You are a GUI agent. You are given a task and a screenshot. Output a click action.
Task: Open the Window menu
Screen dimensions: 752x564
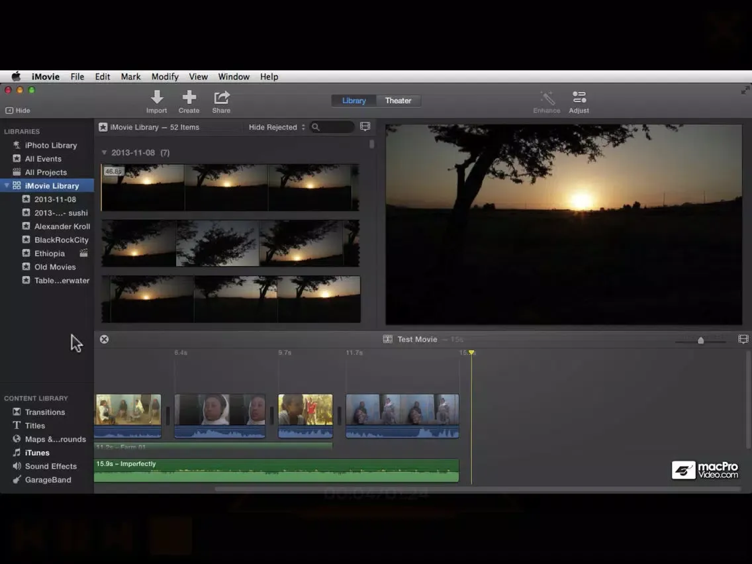click(x=234, y=77)
